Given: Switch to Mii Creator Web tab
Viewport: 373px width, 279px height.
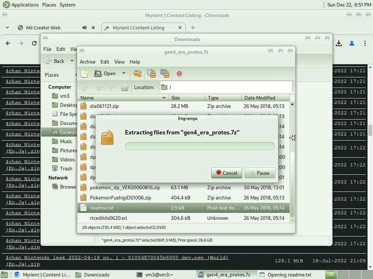Looking at the screenshot, I should [43, 28].
